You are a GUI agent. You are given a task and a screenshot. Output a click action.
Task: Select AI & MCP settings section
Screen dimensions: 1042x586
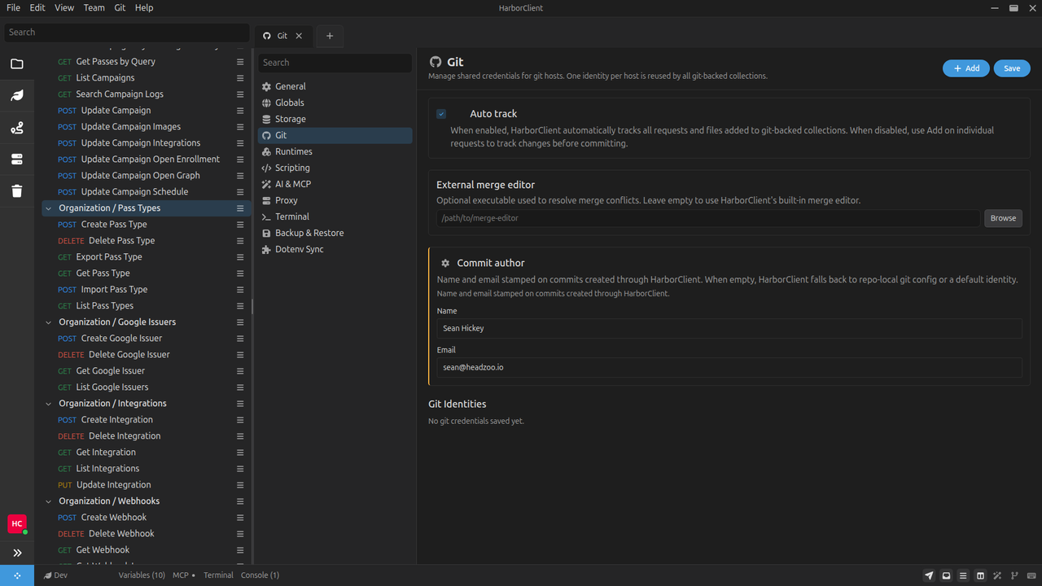coord(335,184)
